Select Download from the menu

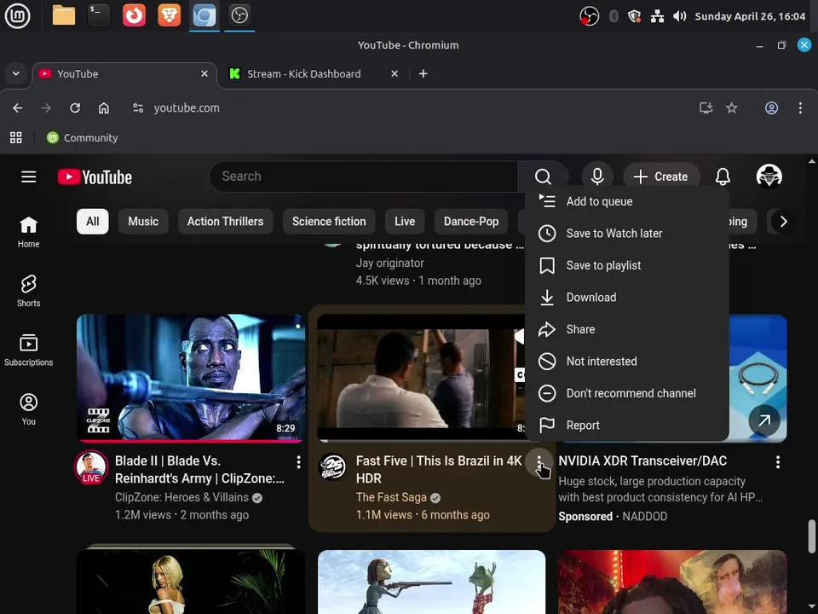click(627, 297)
